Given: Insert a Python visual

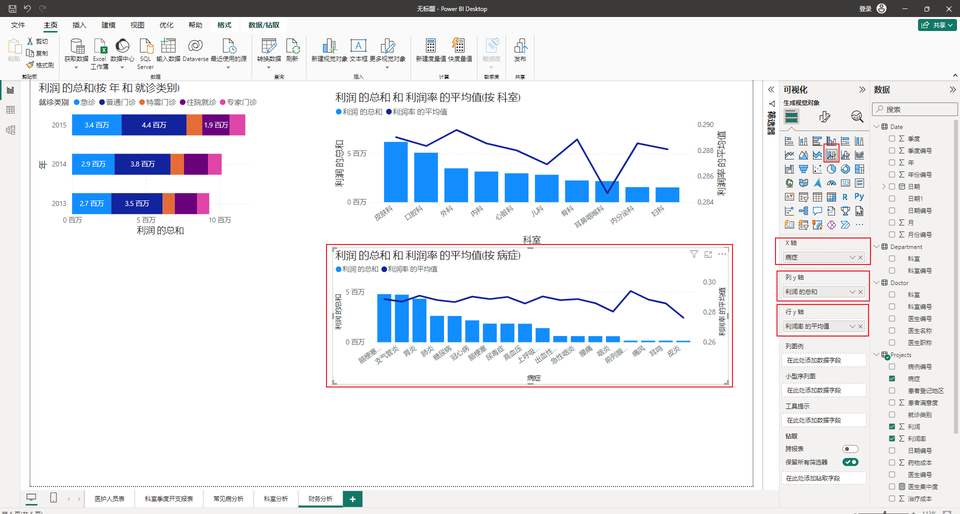Looking at the screenshot, I should click(x=859, y=197).
